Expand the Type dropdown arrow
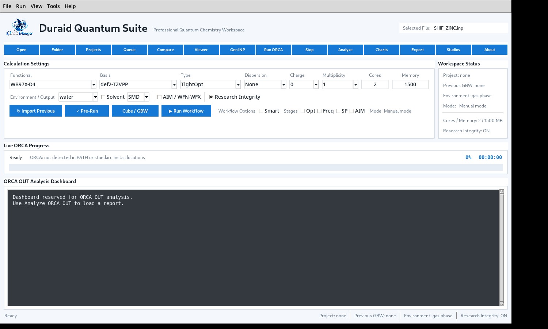 [238, 84]
